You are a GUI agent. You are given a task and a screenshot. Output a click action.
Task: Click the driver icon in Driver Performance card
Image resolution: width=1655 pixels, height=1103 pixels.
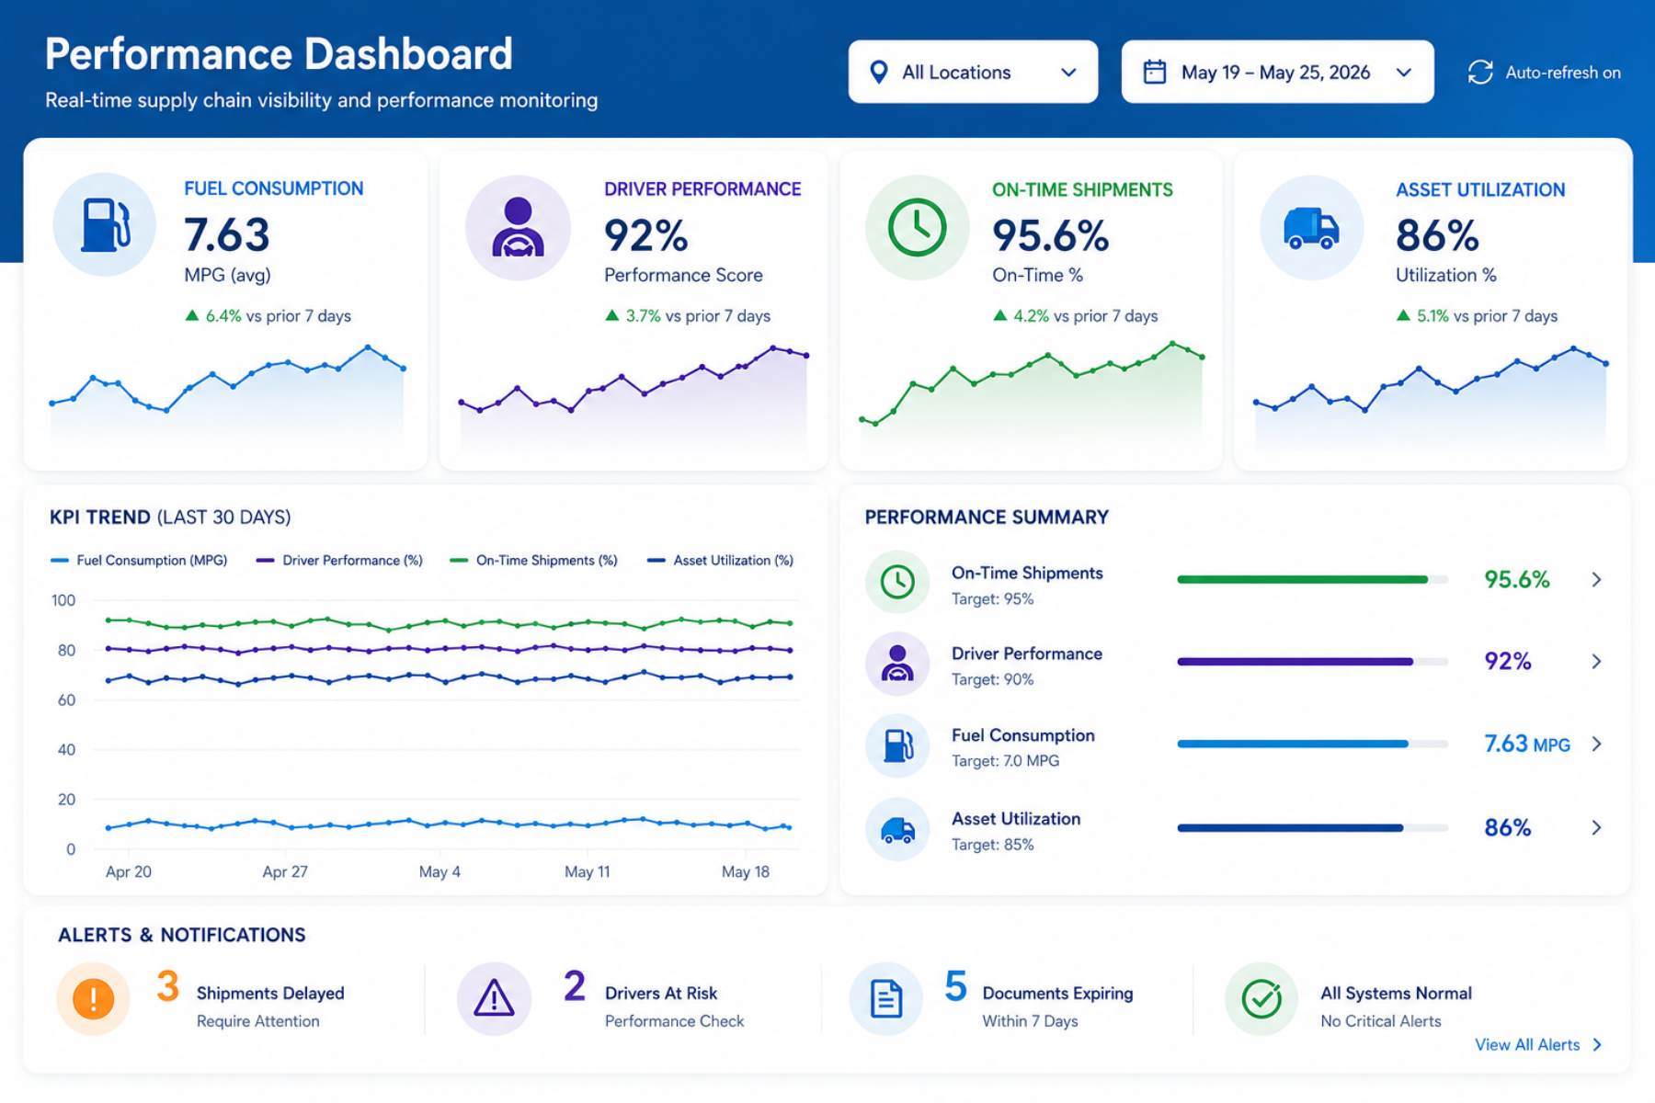(518, 227)
